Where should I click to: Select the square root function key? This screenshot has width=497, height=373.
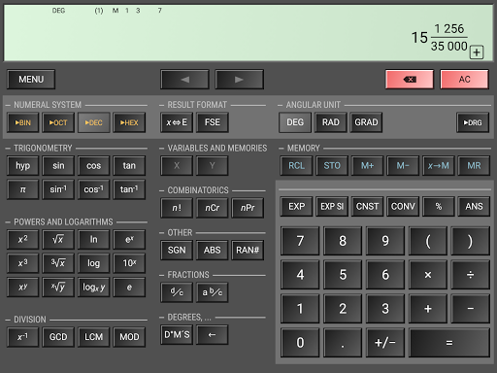(x=58, y=240)
